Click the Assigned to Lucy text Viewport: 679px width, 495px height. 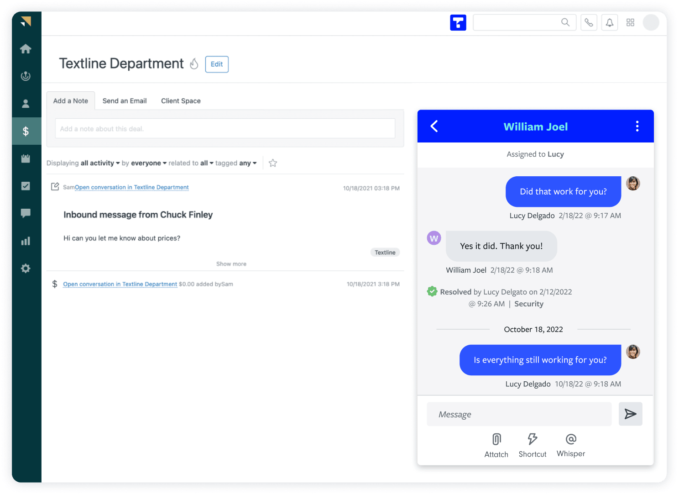click(x=535, y=154)
